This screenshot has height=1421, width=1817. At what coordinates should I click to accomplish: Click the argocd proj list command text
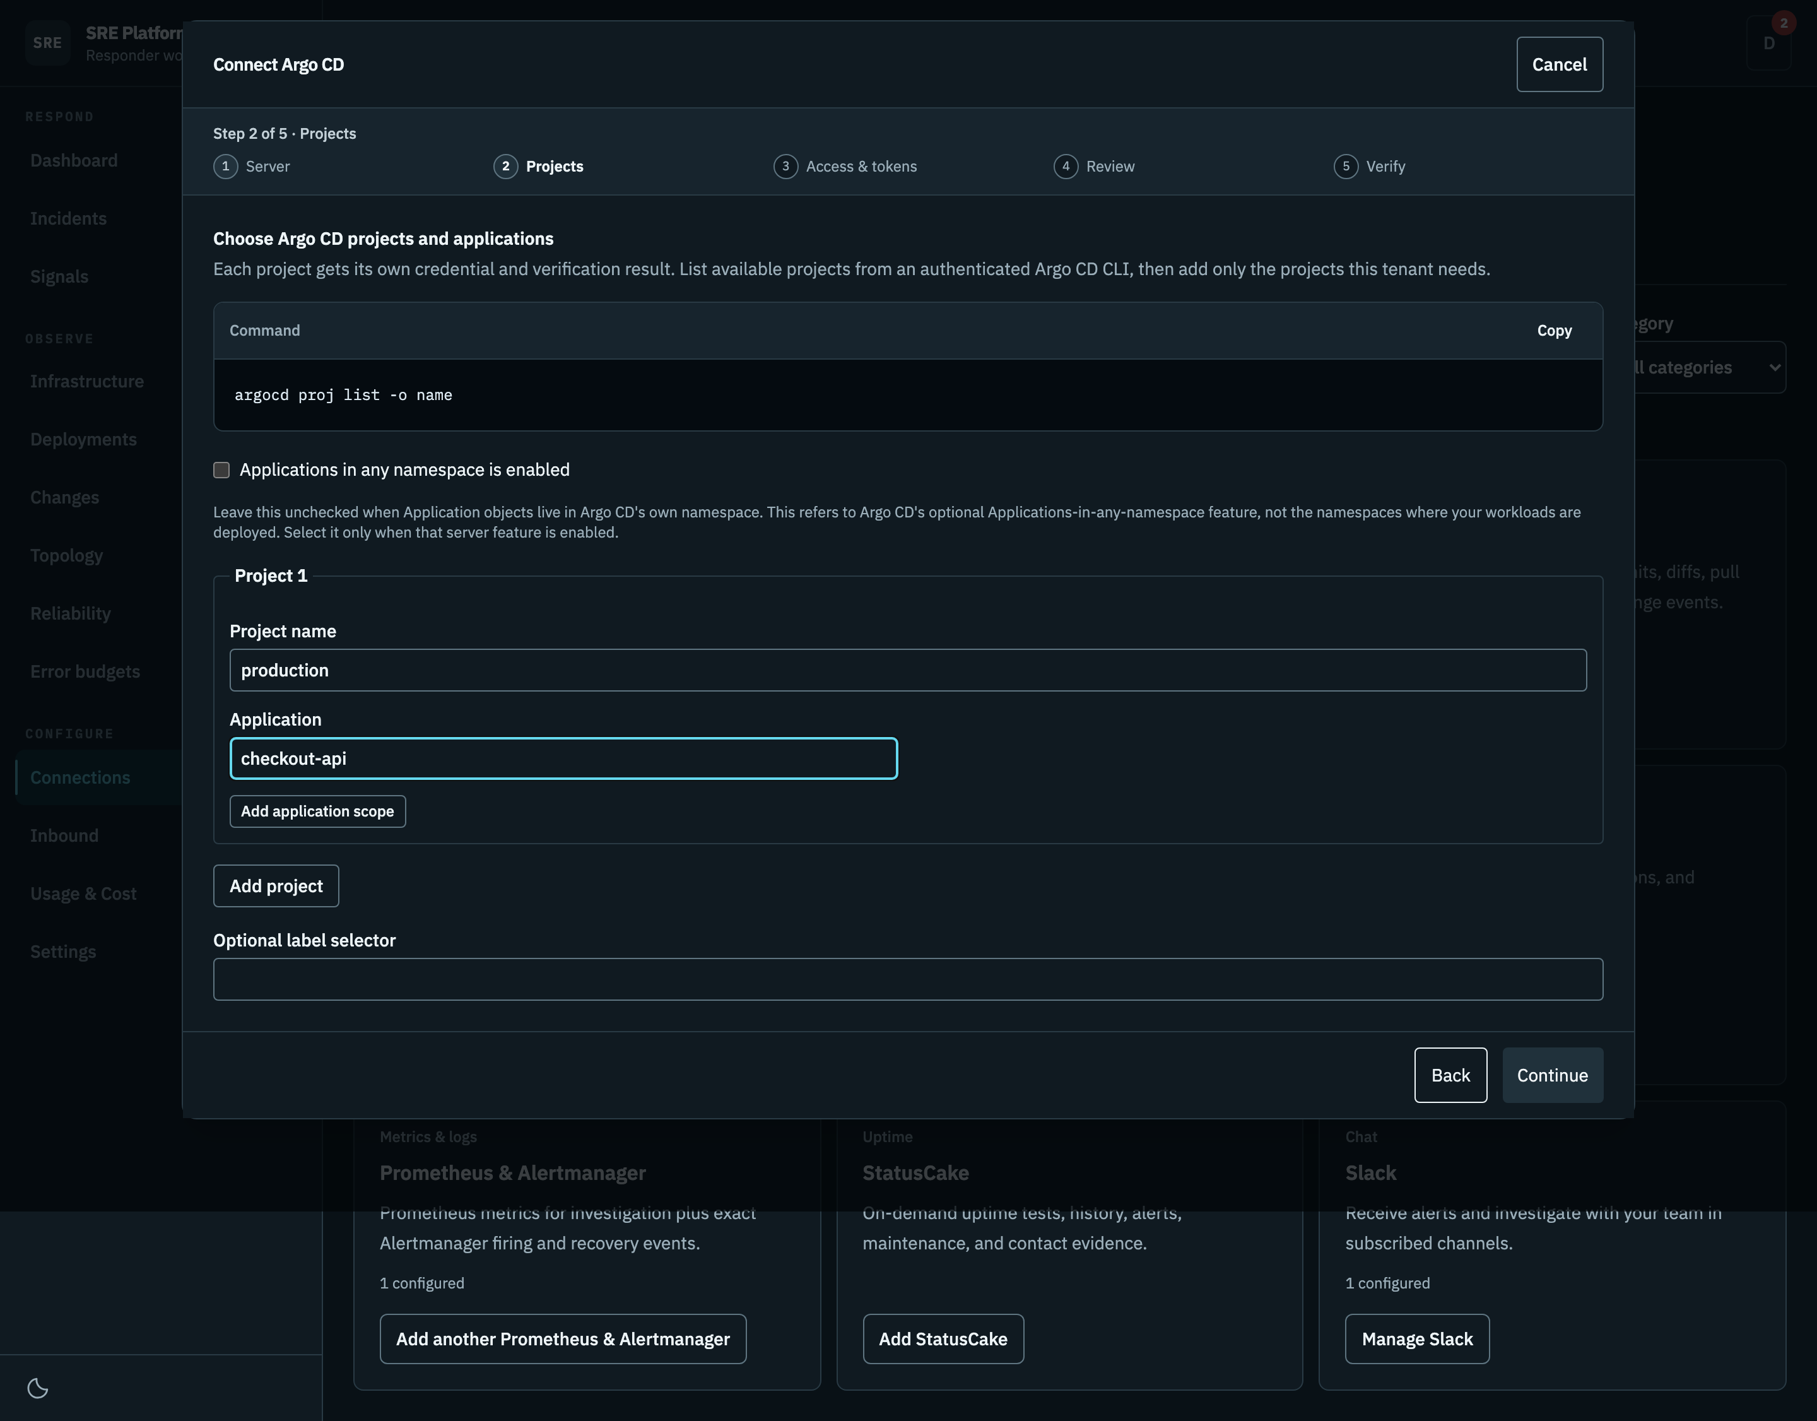(344, 395)
